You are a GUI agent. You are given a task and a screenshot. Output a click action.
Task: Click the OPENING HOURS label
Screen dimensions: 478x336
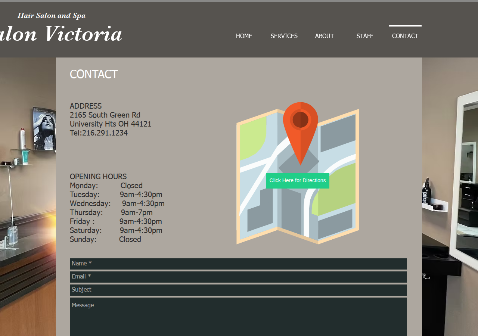(98, 177)
